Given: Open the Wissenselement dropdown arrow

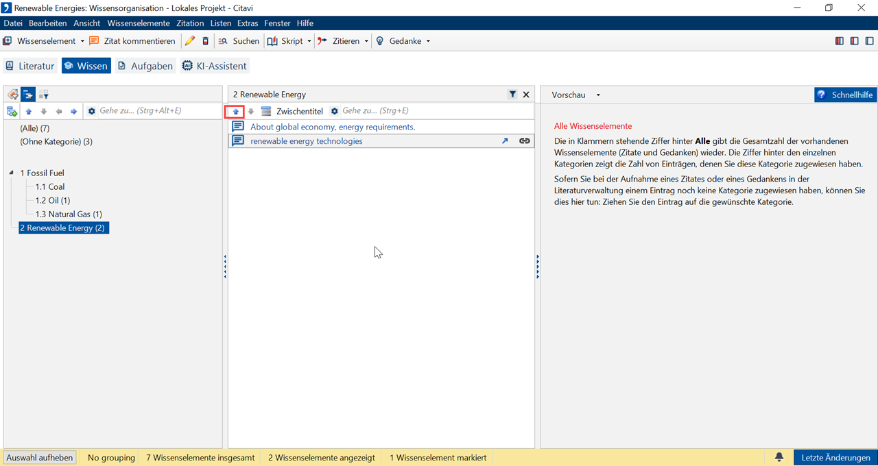Looking at the screenshot, I should [82, 41].
